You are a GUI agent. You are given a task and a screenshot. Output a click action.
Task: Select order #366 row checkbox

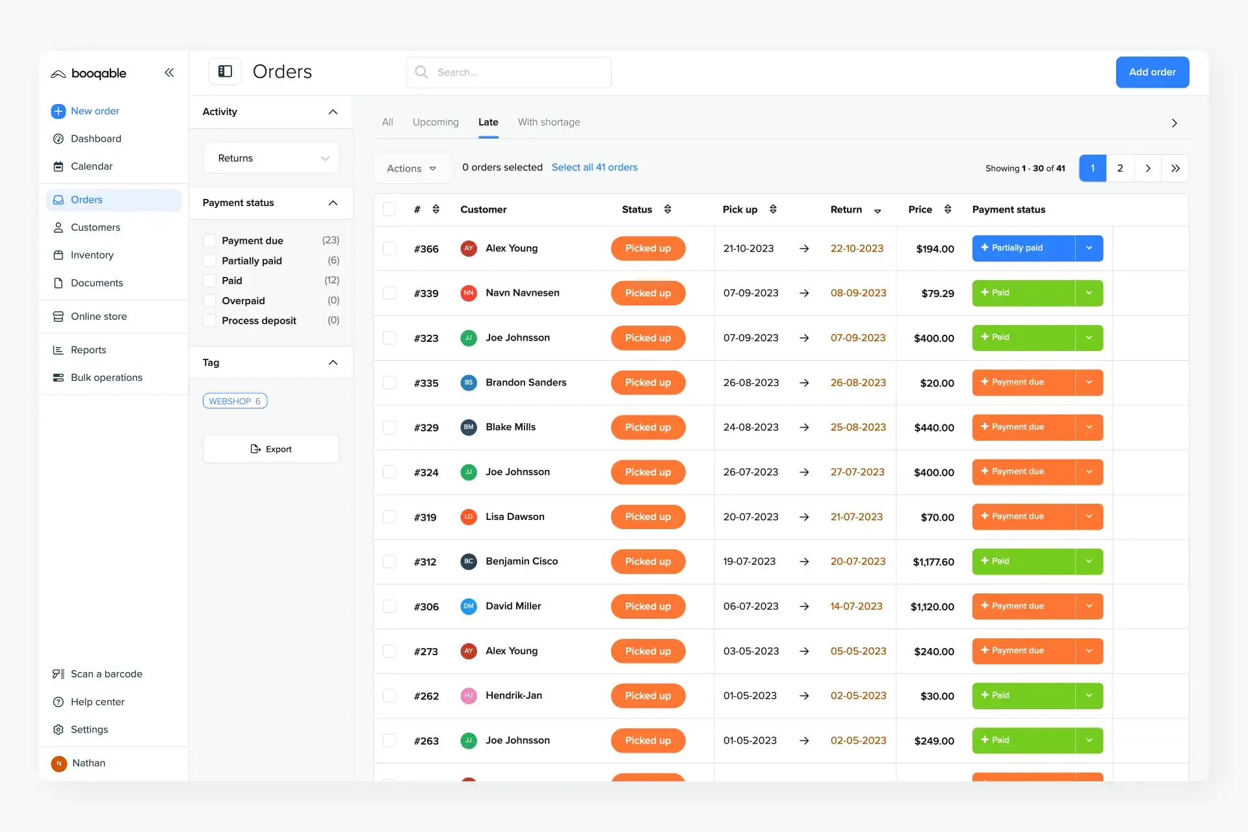[x=389, y=248]
